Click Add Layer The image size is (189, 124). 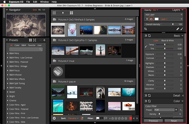click(150, 14)
